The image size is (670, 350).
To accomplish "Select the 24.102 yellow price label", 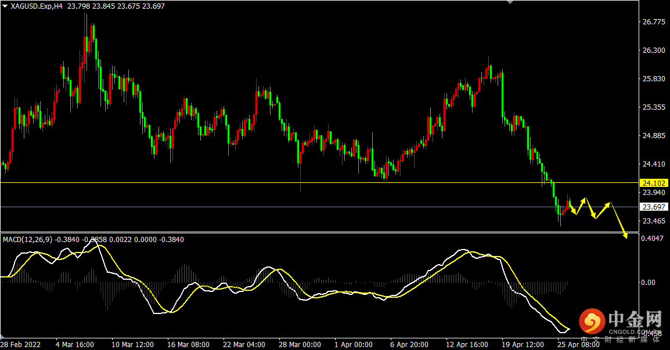I will pyautogui.click(x=654, y=183).
